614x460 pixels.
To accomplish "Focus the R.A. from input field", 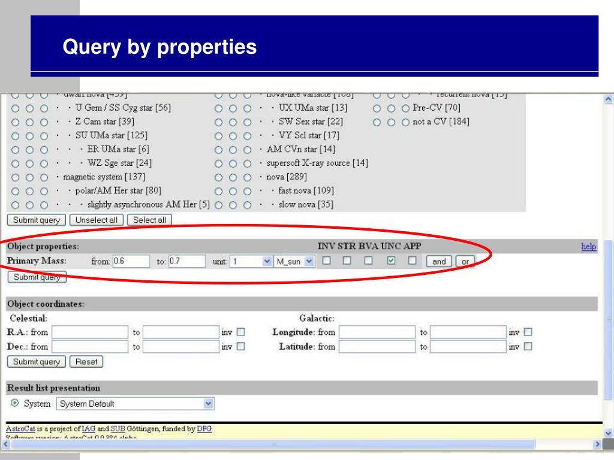I will tap(90, 332).
